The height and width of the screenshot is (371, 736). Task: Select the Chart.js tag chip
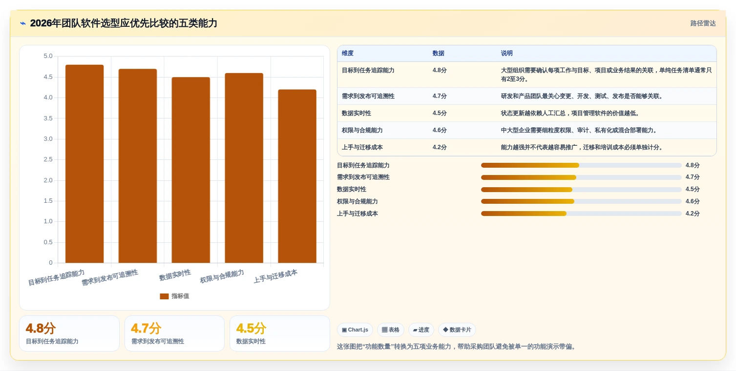(x=355, y=330)
